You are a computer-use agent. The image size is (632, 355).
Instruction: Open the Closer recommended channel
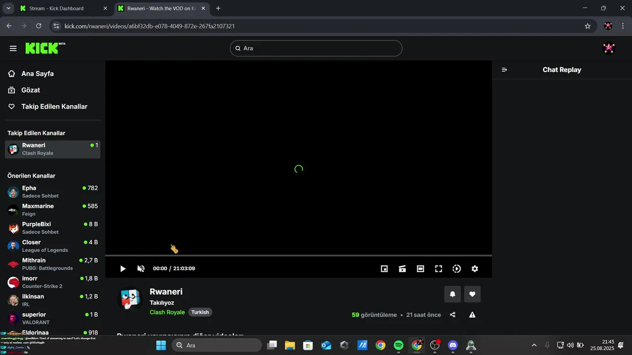(53, 246)
